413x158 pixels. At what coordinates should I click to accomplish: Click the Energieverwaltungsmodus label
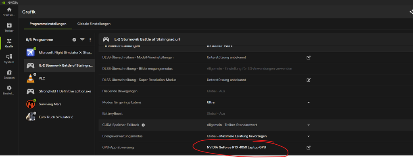click(x=122, y=136)
